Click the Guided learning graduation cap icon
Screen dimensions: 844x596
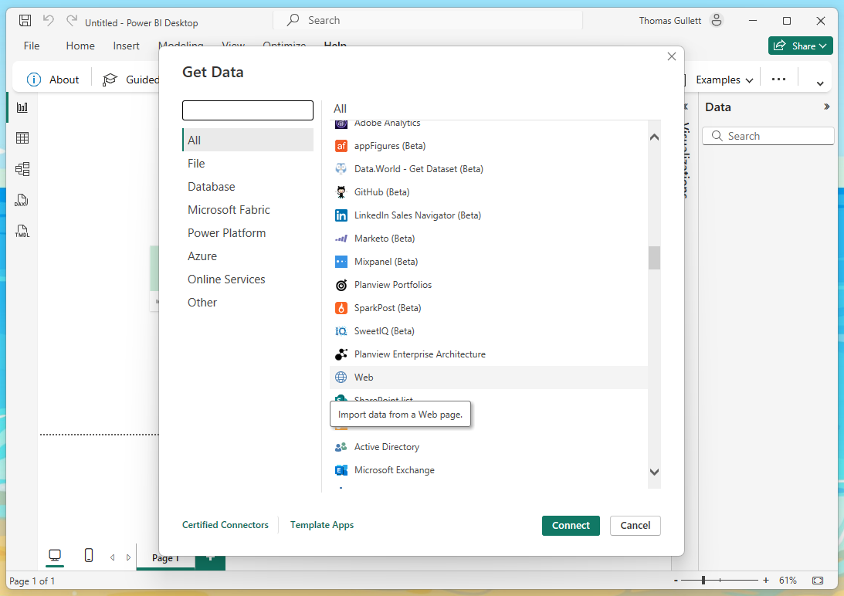coord(110,80)
